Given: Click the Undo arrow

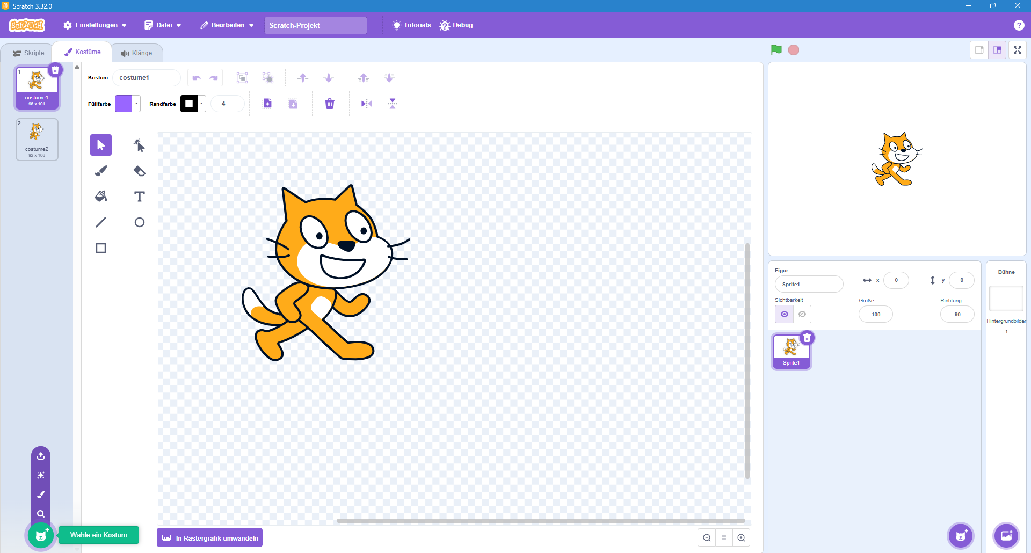Looking at the screenshot, I should pos(197,78).
